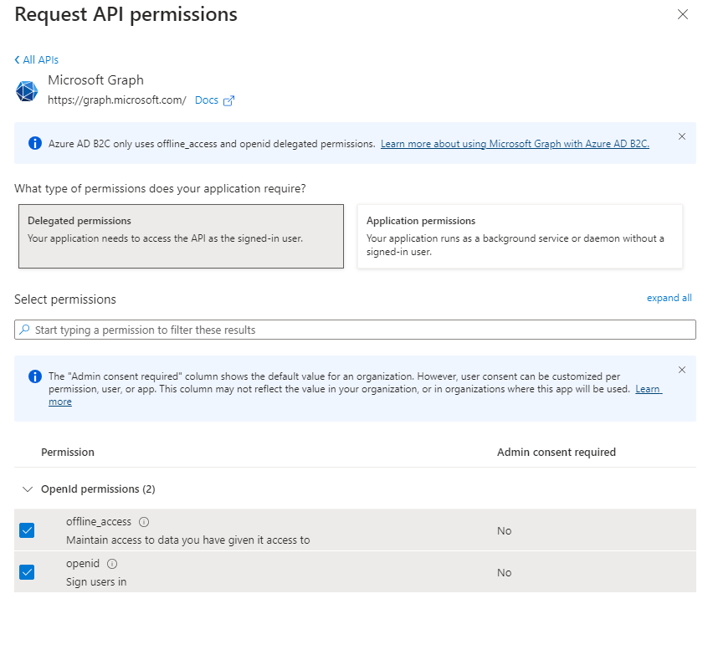Click the back chevron before All APIs

(17, 59)
